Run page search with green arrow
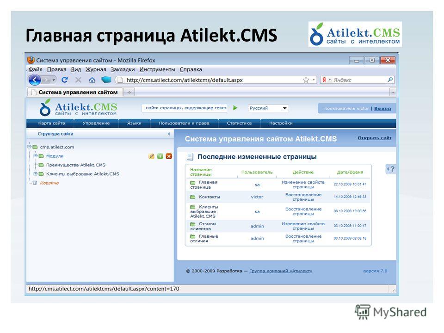Image resolution: width=444 pixels, height=333 pixels. click(235, 108)
